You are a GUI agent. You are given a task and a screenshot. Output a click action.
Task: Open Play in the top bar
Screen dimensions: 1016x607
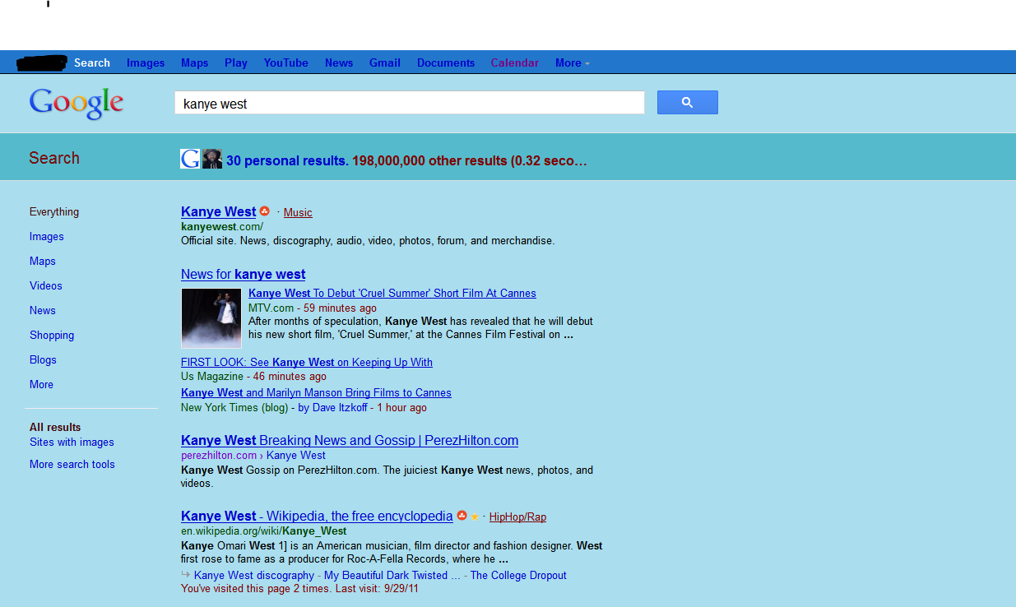coord(236,63)
